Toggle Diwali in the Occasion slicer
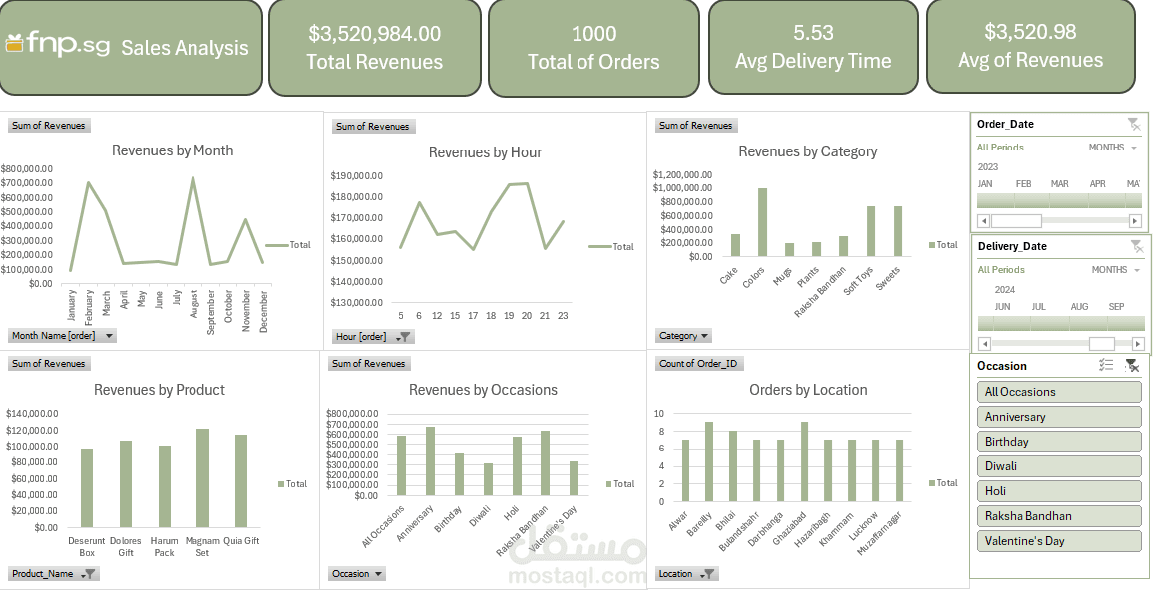The width and height of the screenshot is (1157, 600). coord(1059,465)
